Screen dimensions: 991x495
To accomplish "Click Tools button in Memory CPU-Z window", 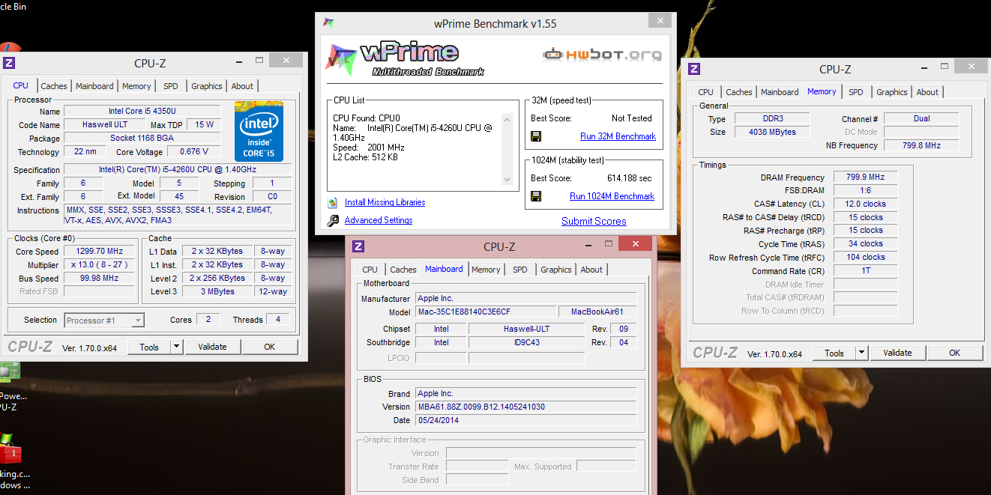I will pos(834,353).
